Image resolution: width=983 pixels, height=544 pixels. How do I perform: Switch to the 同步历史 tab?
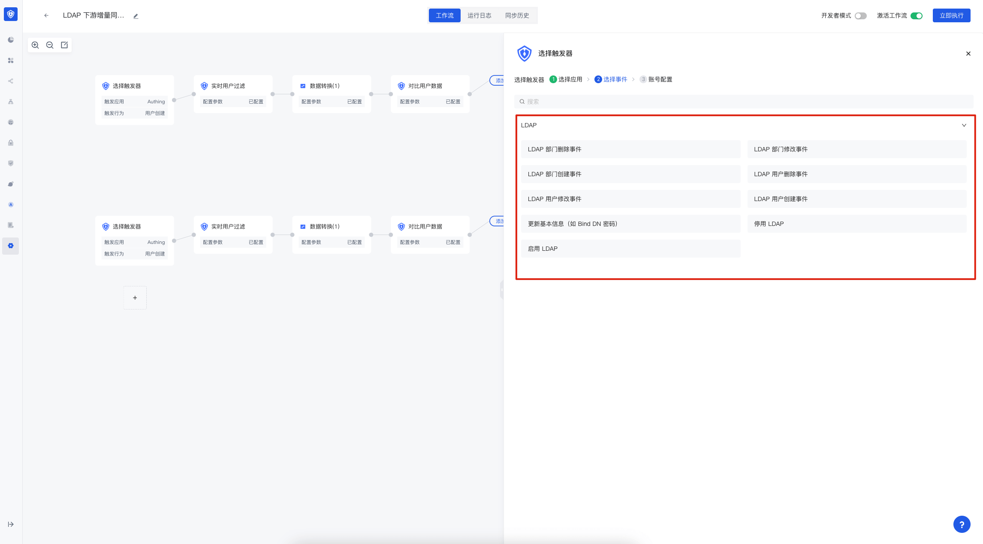pos(517,15)
